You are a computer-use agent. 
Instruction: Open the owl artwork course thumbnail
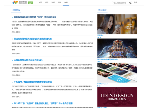point(117,48)
